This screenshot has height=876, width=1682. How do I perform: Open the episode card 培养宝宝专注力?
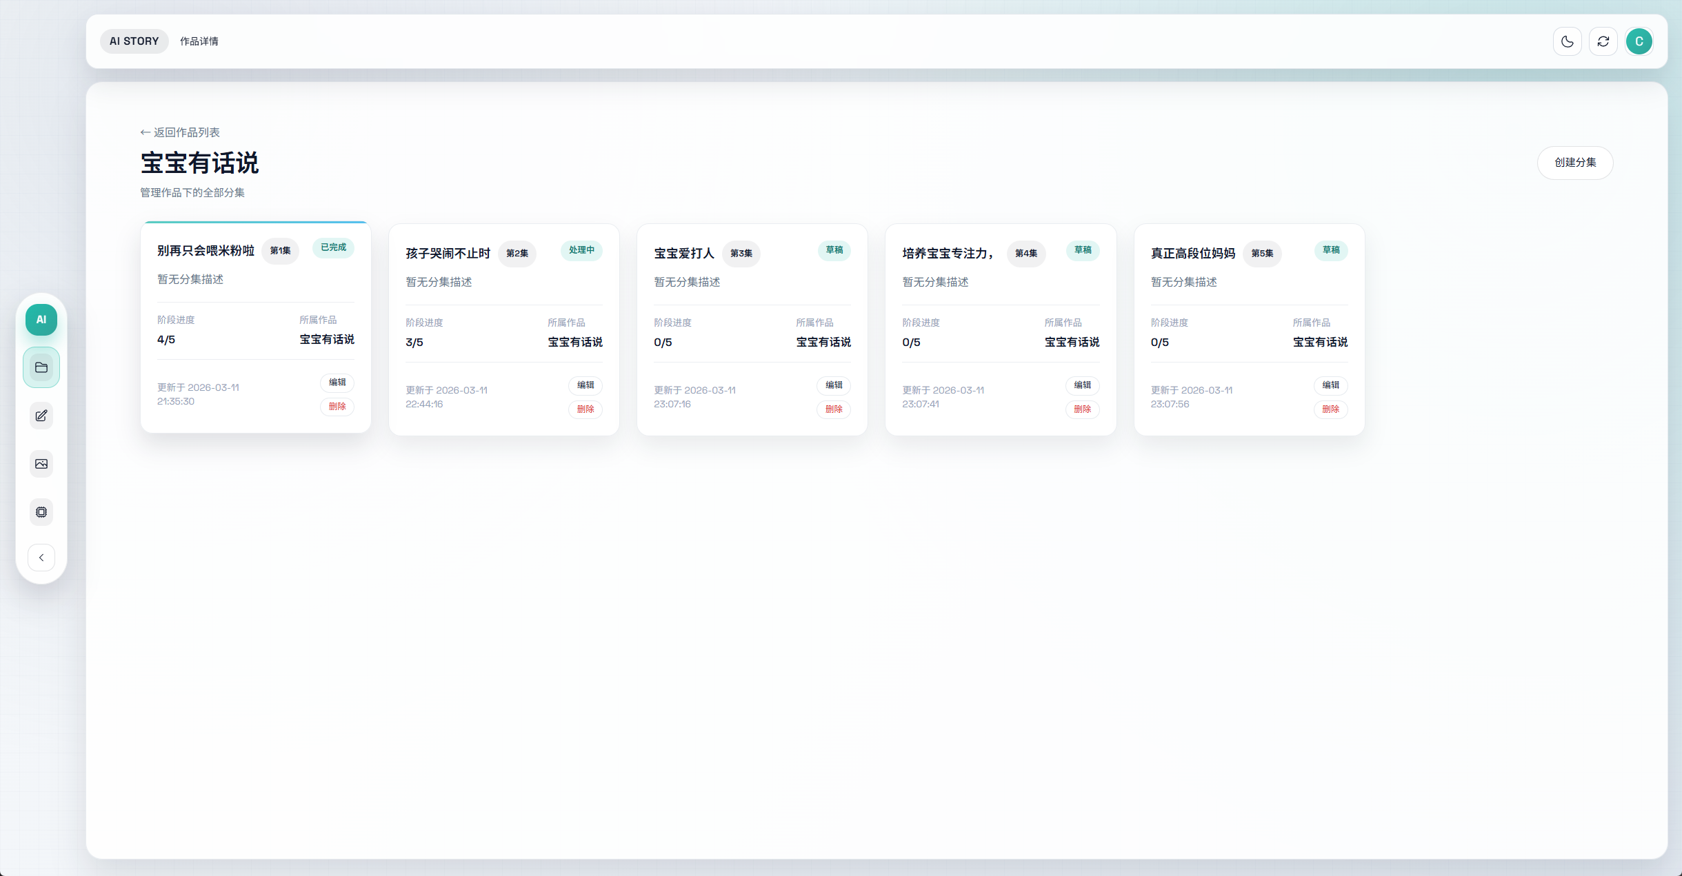pos(1001,329)
